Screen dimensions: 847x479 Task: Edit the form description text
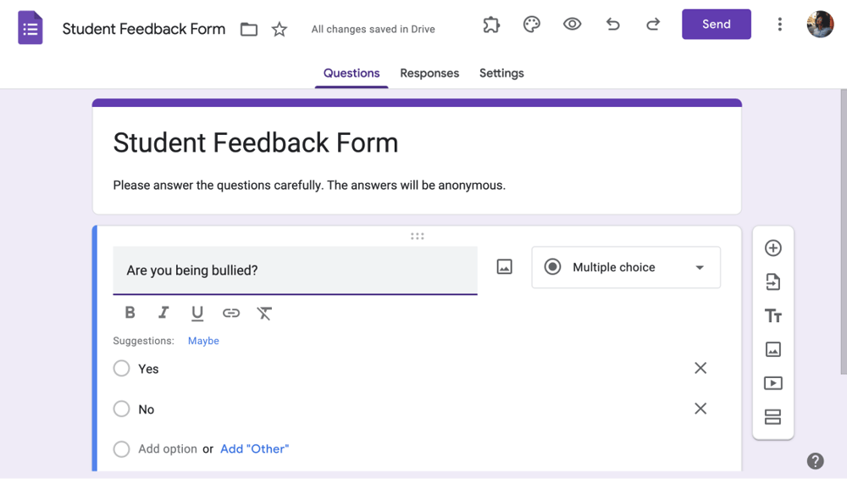coord(309,186)
